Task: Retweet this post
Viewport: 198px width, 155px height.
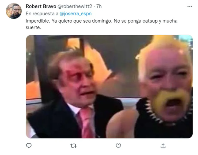Action: (x=73, y=146)
